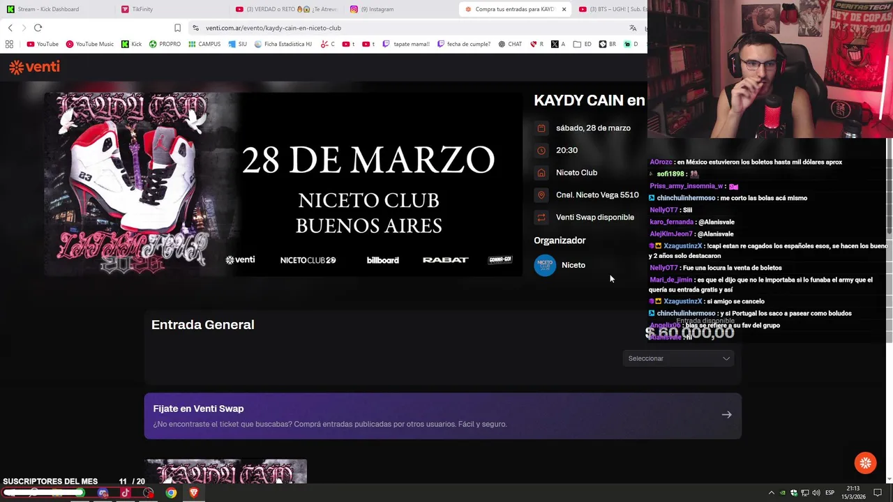
Task: Switch to the Instagram tab
Action: 399,9
